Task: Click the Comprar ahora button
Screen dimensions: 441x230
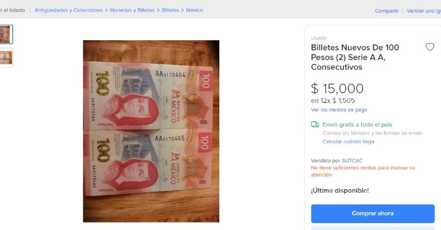Action: point(373,213)
